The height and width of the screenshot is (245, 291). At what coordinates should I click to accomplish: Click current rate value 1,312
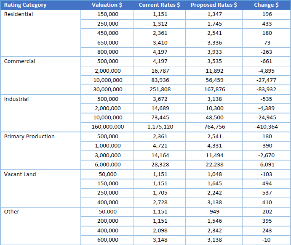pos(160,24)
